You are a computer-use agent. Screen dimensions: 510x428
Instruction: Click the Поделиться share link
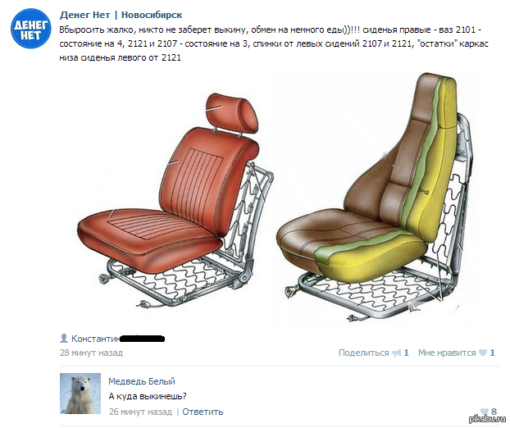click(x=363, y=353)
